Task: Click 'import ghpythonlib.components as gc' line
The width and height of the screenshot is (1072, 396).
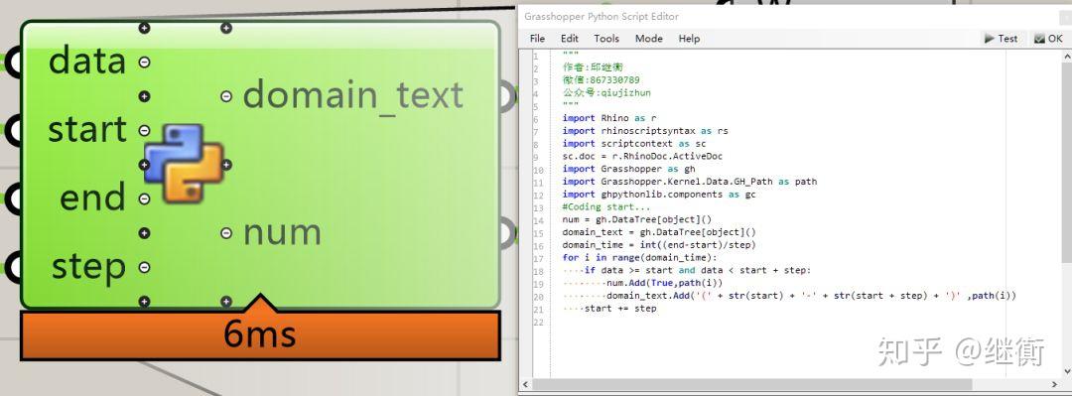Action: point(659,195)
